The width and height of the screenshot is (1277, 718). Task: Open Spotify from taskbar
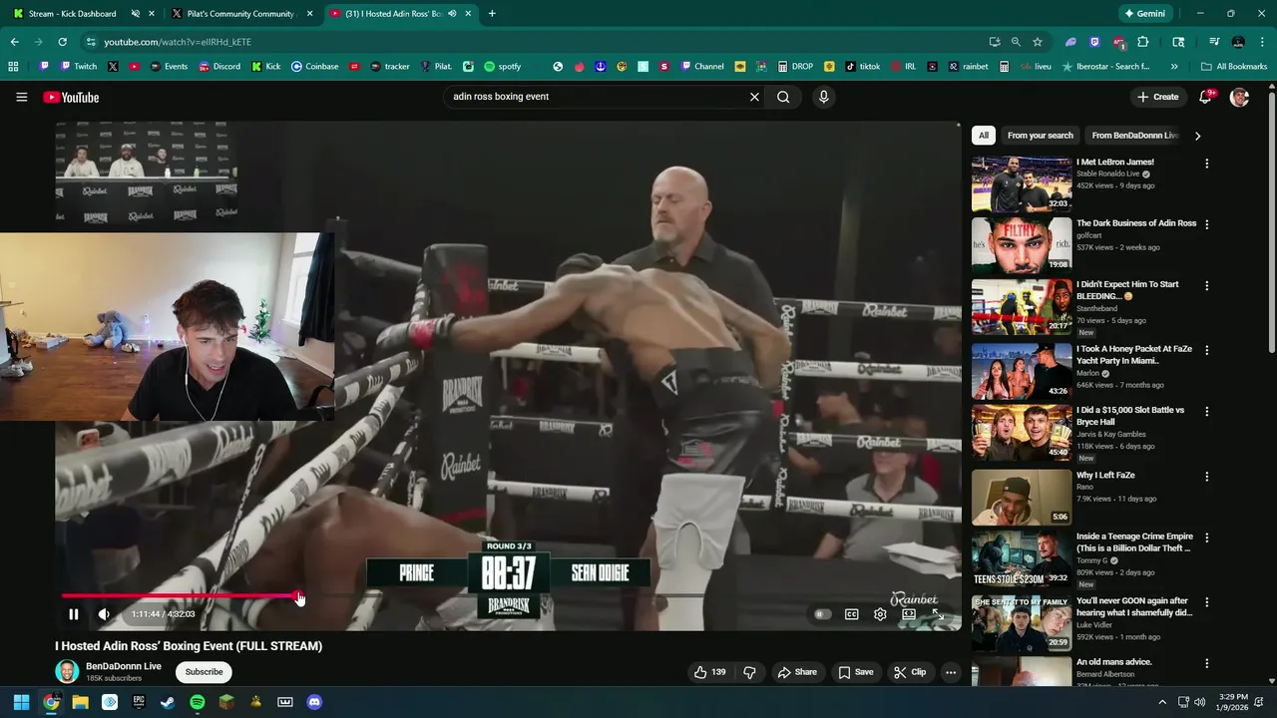pos(198,702)
